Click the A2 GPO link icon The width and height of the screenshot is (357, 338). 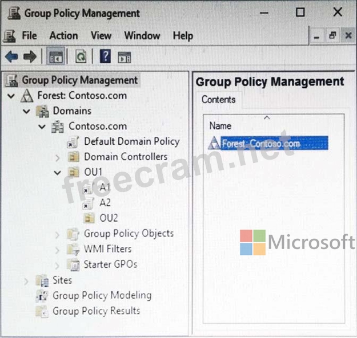pos(88,203)
